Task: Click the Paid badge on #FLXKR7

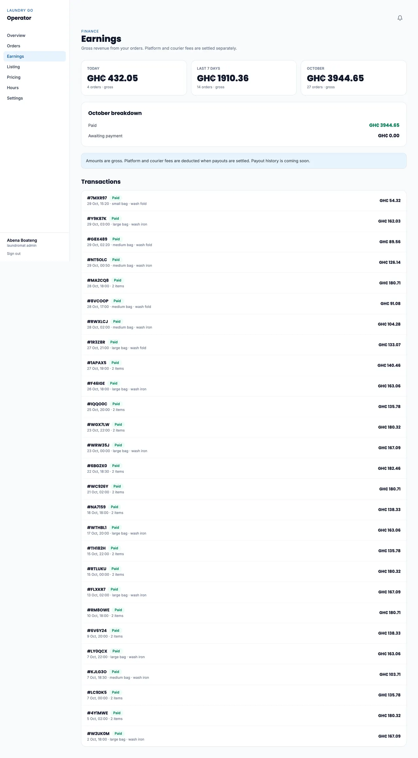Action: (x=114, y=589)
